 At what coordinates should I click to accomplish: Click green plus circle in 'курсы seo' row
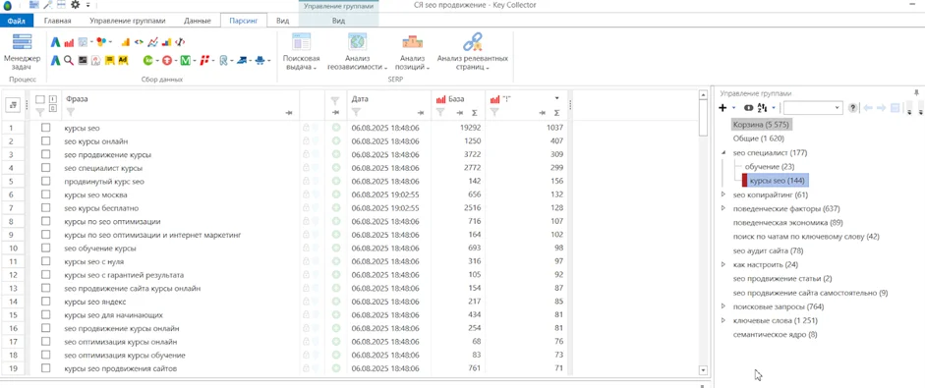click(x=335, y=128)
